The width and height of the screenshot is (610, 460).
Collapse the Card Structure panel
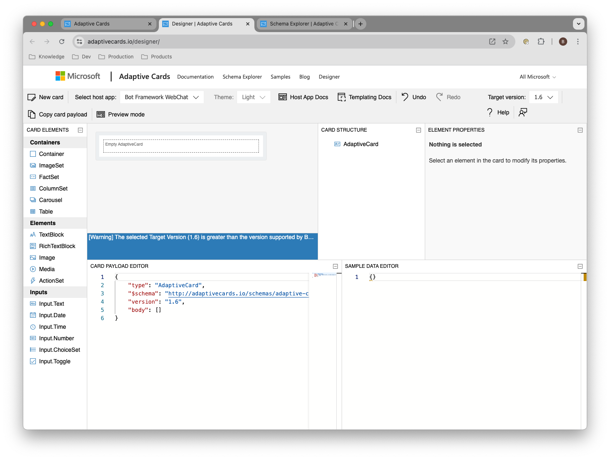pos(419,130)
